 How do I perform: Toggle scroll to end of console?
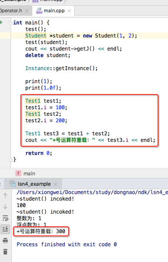pyautogui.click(x=5, y=229)
